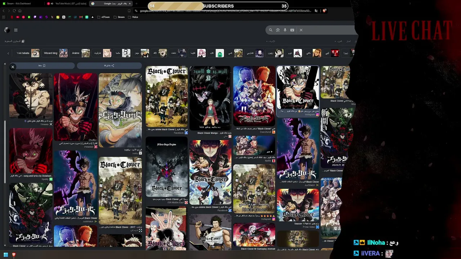461x259 pixels.
Task: Open the vD7oom bookmarks folder
Action: coord(103,17)
